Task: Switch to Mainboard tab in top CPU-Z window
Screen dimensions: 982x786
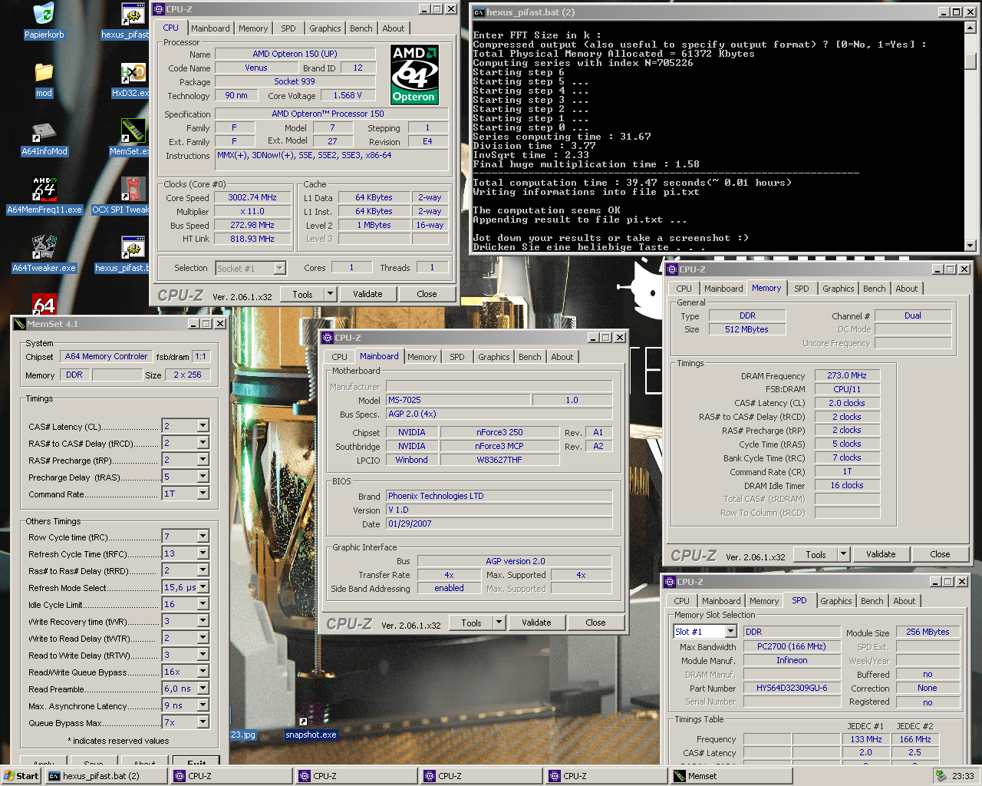Action: 210,28
